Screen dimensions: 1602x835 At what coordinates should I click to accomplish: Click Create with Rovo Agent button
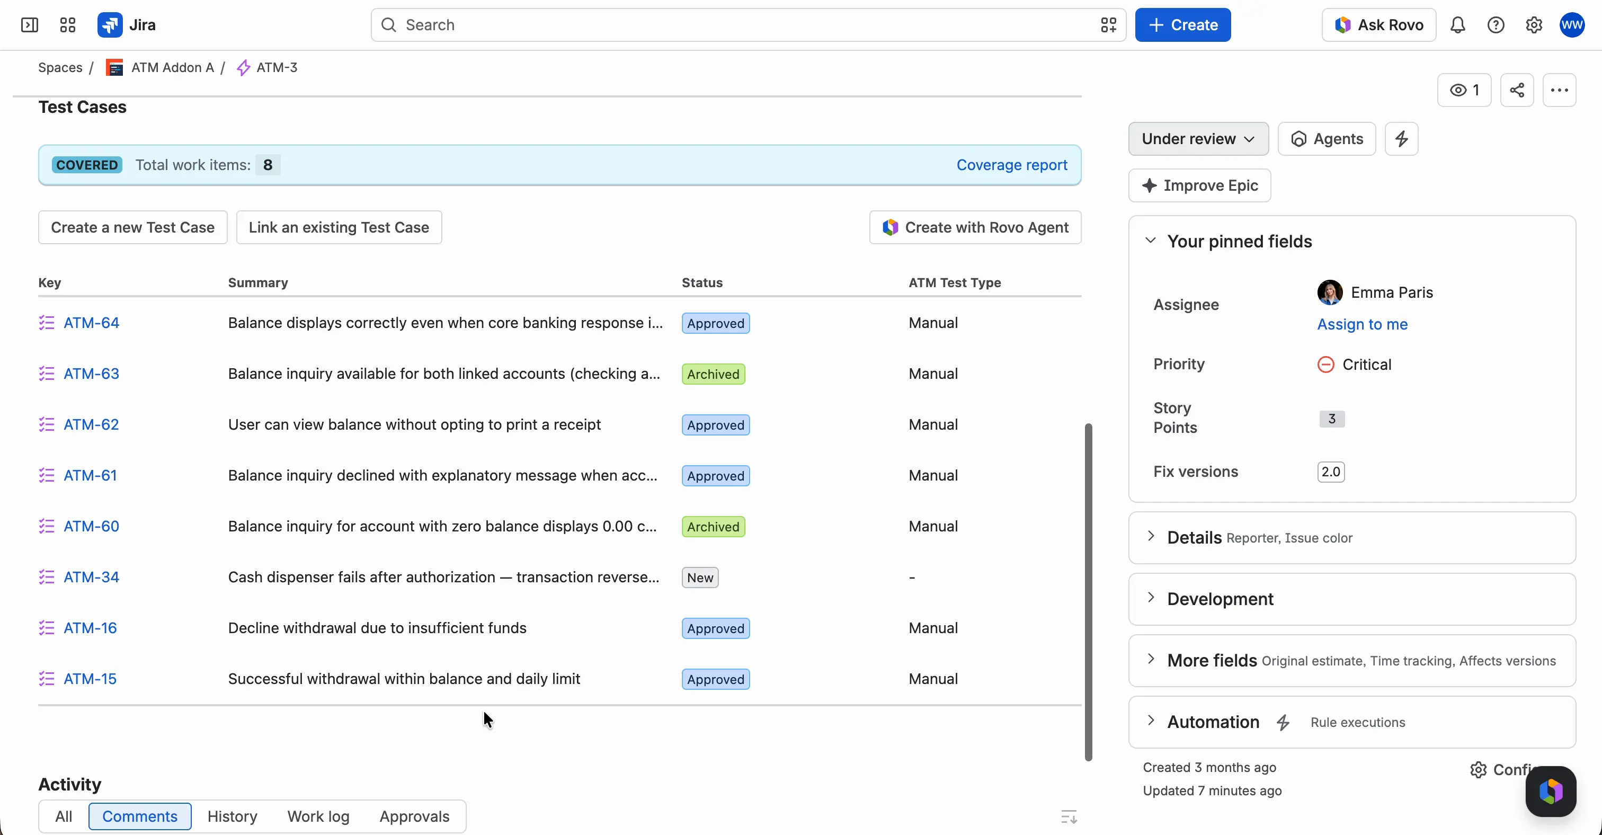pyautogui.click(x=975, y=227)
